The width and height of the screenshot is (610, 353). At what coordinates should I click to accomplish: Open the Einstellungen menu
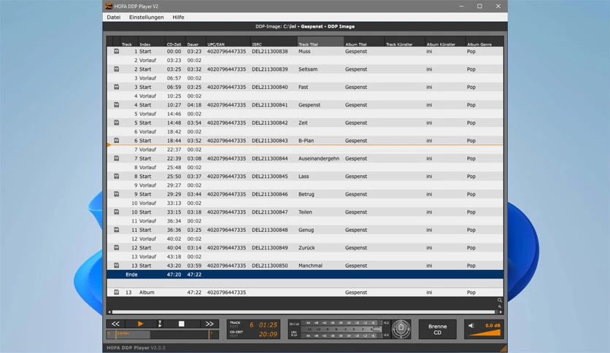[x=146, y=17]
